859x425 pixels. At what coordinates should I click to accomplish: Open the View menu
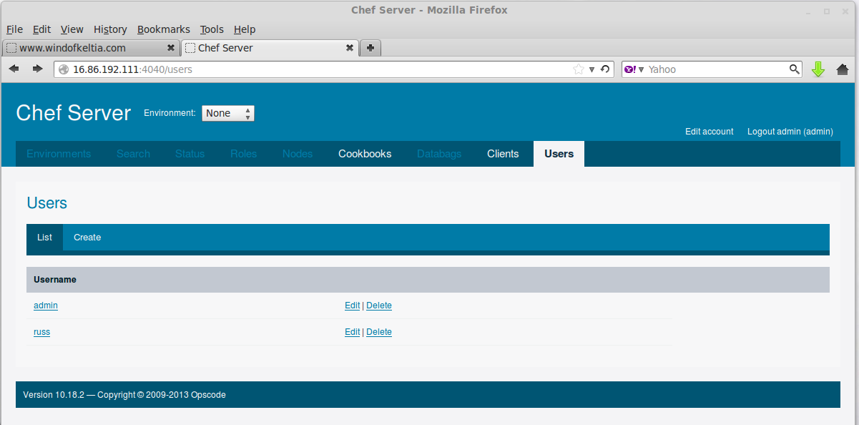[72, 29]
